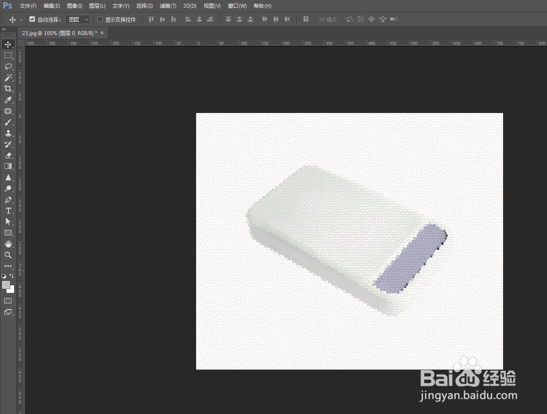Select the Dodge tool
This screenshot has height=414, width=547.
(8, 188)
